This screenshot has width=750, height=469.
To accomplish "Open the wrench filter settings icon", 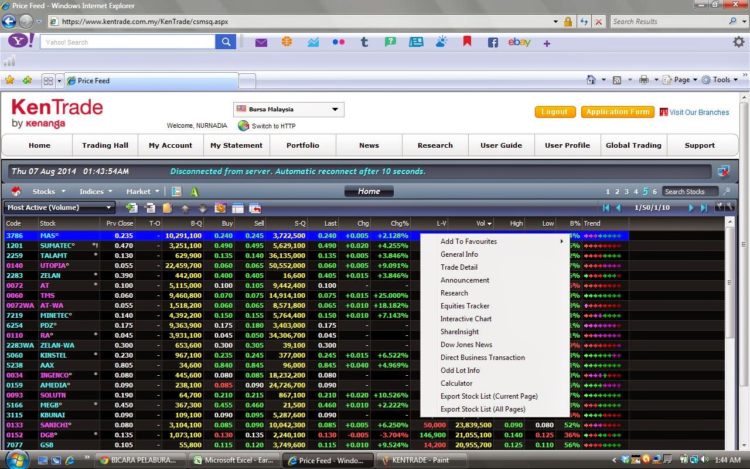I will (731, 206).
